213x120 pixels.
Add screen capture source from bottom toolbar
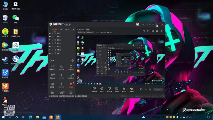click(x=94, y=90)
